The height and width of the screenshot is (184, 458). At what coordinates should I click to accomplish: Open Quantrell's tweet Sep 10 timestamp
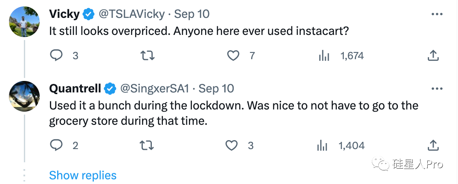pos(216,89)
